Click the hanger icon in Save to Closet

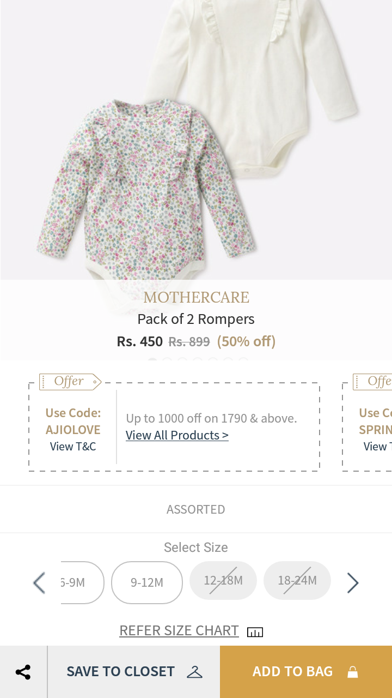click(194, 672)
